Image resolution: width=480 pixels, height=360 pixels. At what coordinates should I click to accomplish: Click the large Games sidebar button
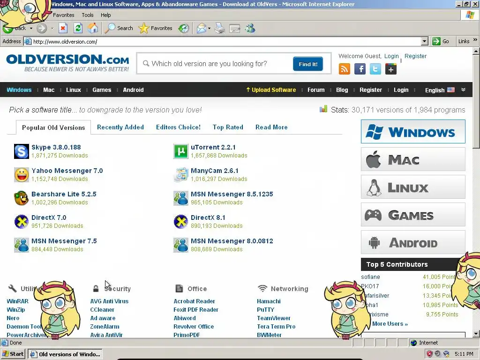tap(413, 215)
